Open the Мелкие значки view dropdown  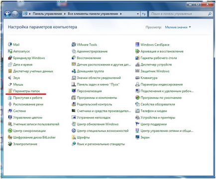tap(178, 27)
